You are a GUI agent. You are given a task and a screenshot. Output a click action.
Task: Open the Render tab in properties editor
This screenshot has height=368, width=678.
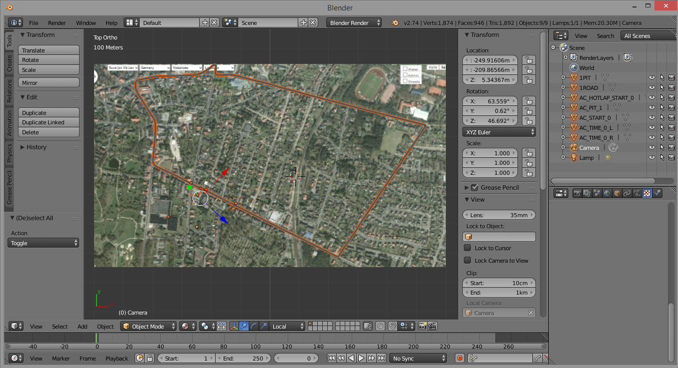pos(577,193)
